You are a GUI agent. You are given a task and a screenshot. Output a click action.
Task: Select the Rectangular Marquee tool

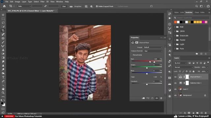pos(3,19)
